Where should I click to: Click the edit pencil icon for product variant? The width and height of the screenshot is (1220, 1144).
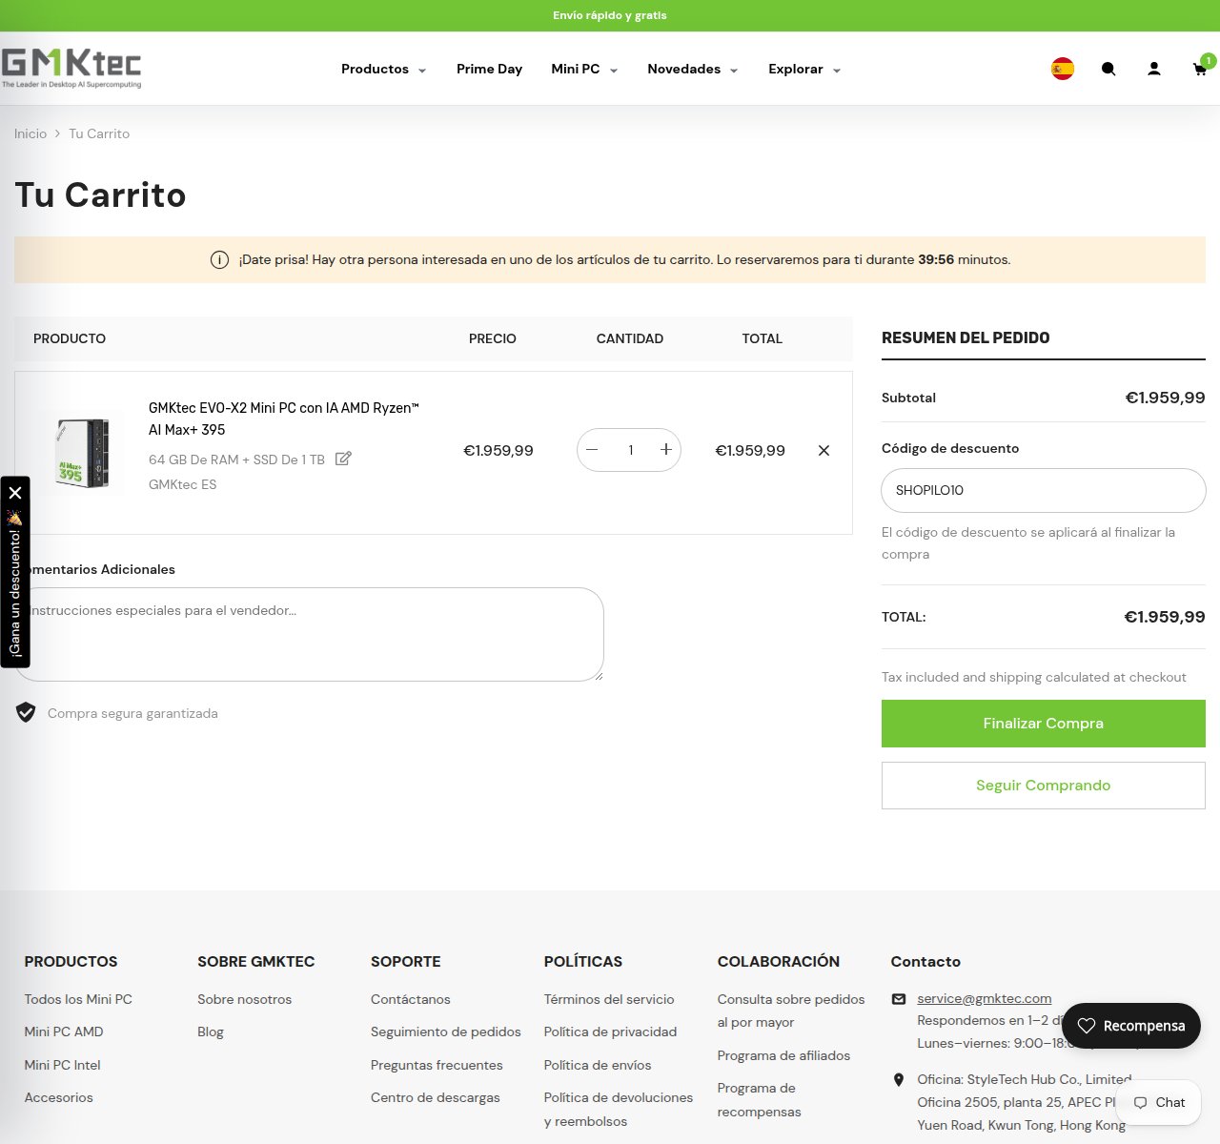343,459
